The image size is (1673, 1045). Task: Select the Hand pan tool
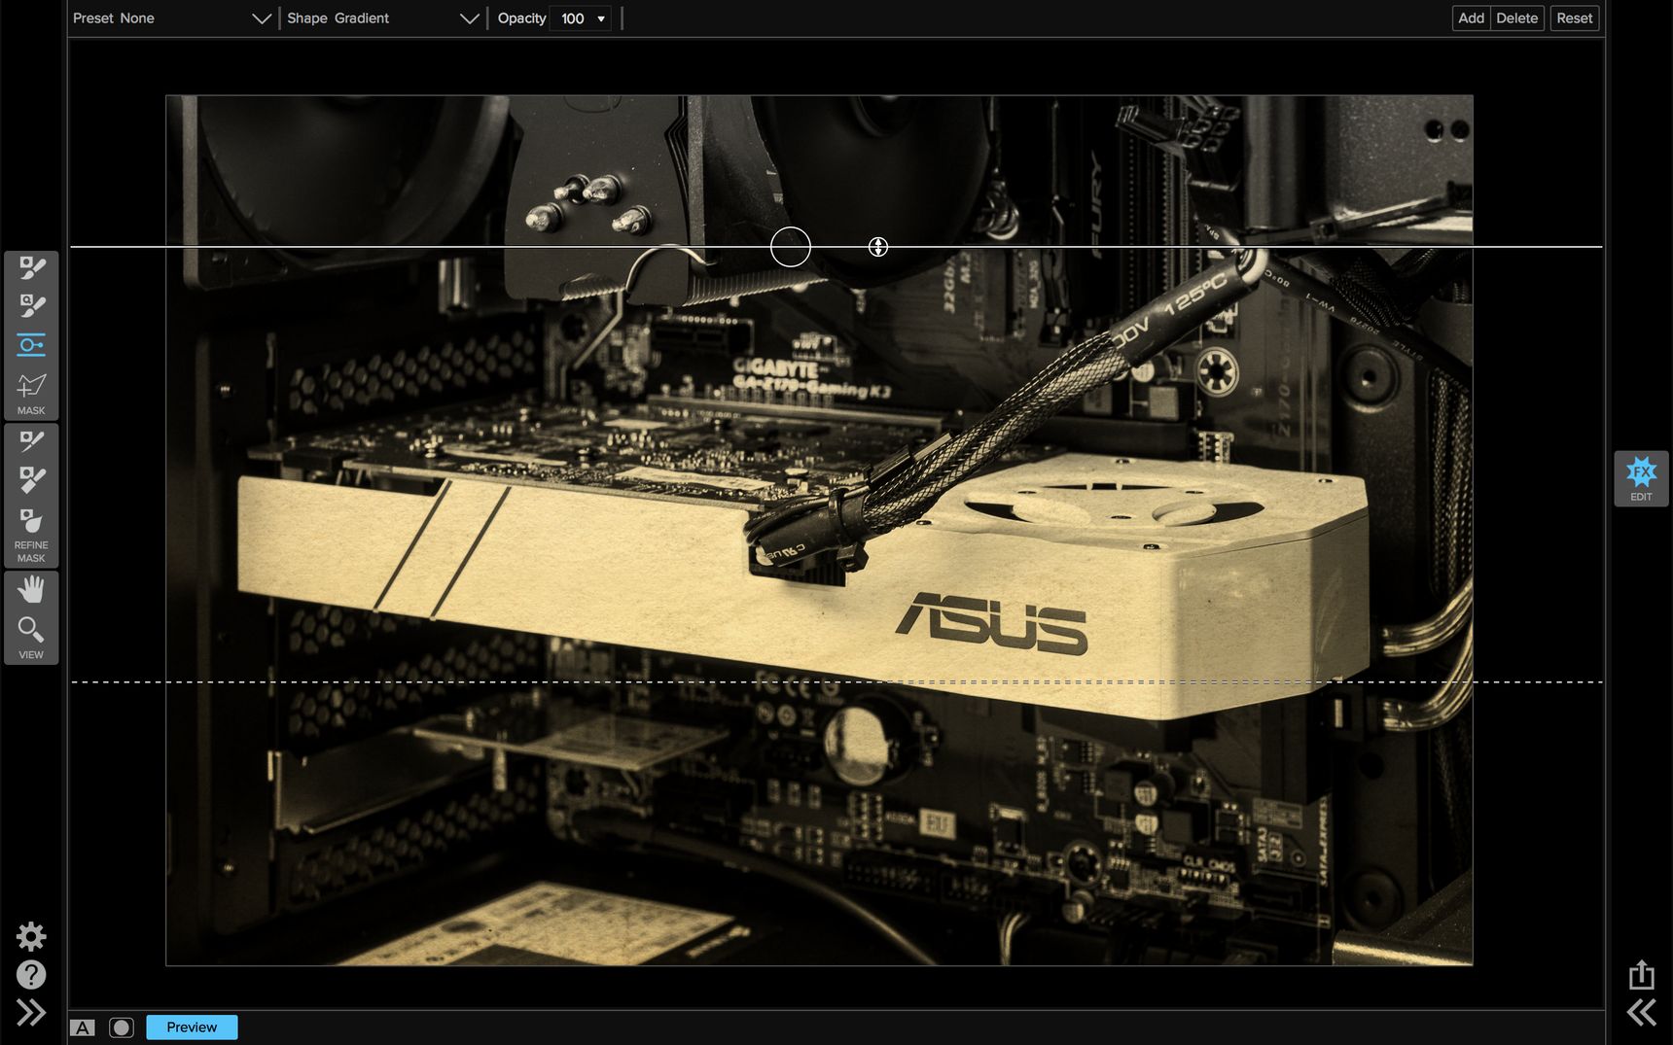(31, 589)
